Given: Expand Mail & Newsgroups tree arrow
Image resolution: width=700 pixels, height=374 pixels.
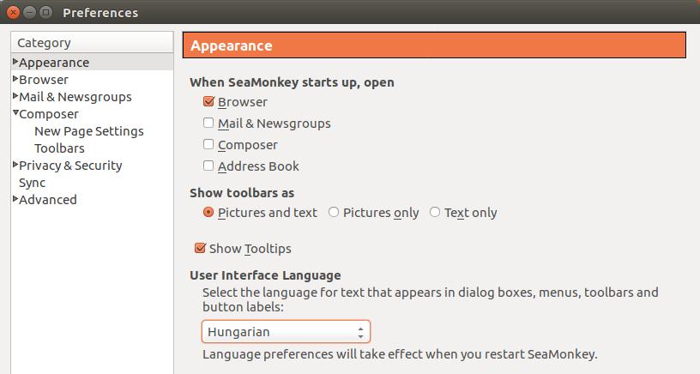Looking at the screenshot, I should (x=15, y=95).
